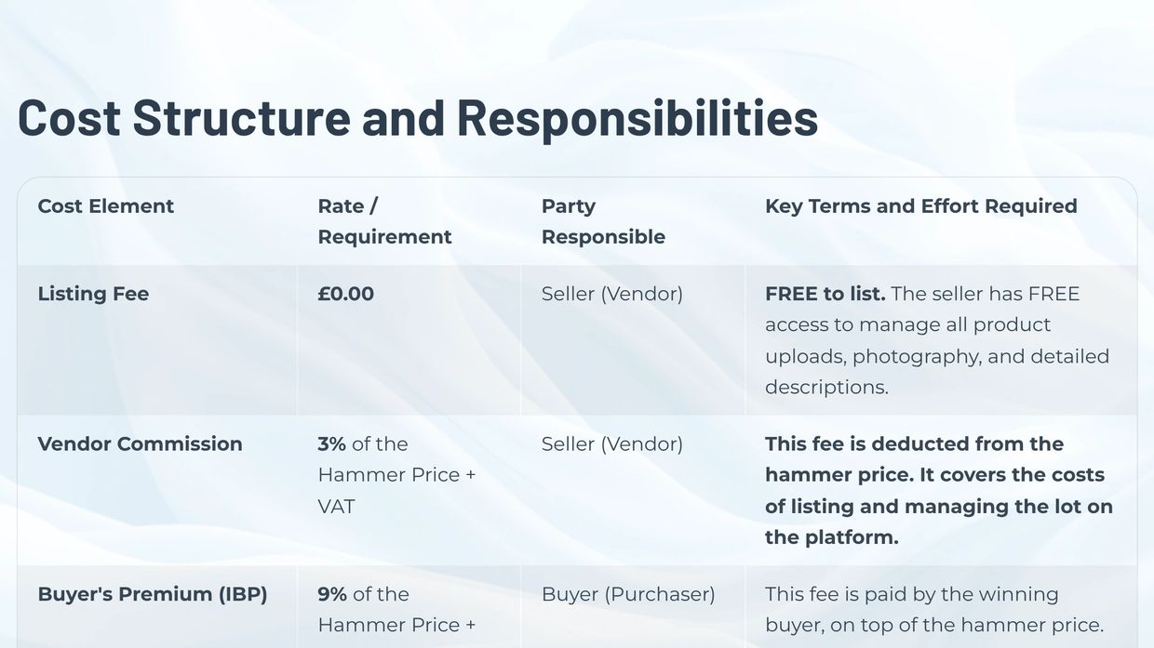Click the fee paid by winning buyer description
Image resolution: width=1154 pixels, height=648 pixels.
coord(933,610)
